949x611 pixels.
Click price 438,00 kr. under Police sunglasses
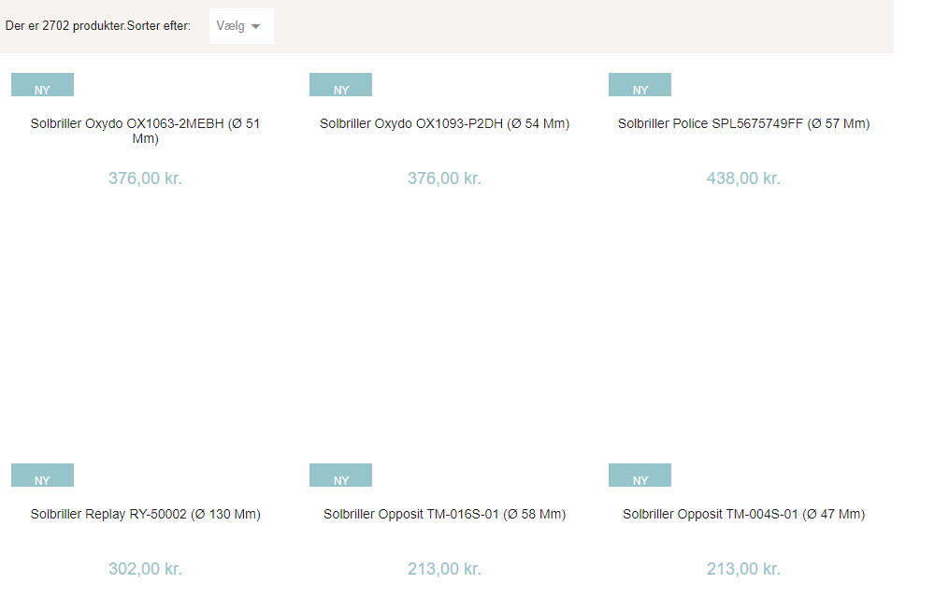pos(743,178)
